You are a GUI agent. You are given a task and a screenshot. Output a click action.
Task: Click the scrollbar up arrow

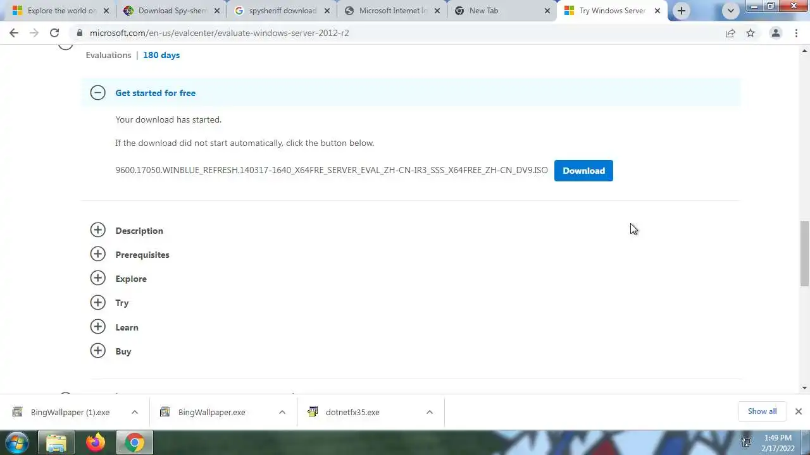tap(804, 50)
